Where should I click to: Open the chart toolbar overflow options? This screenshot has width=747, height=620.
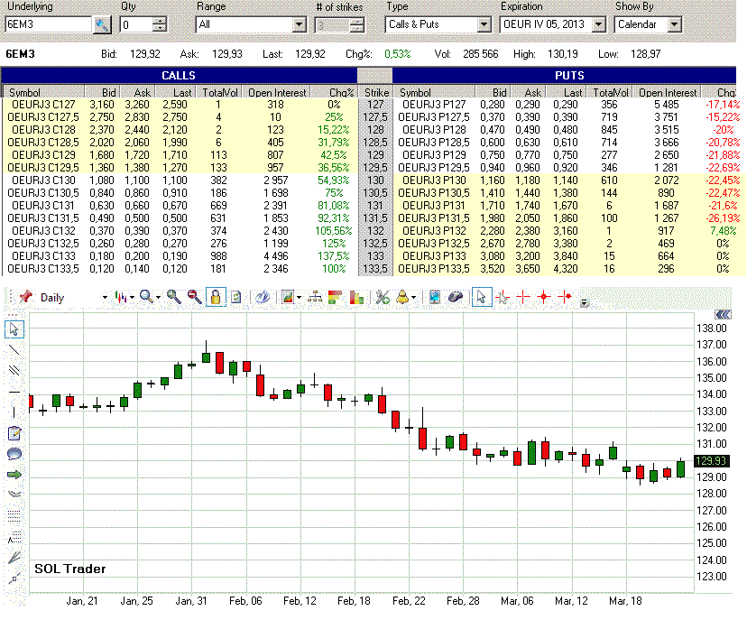click(584, 302)
